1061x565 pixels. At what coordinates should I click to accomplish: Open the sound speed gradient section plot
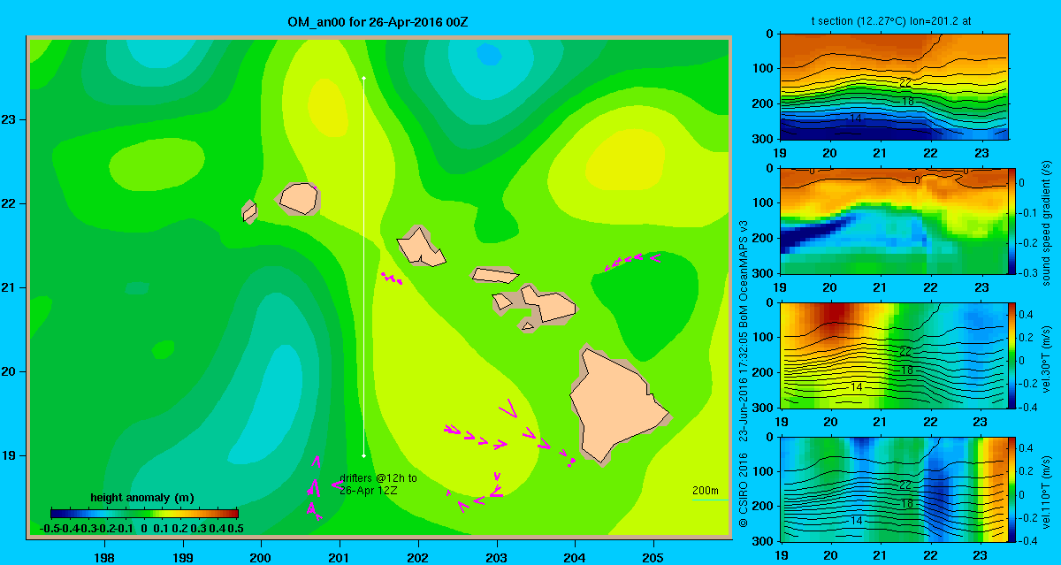(895, 220)
